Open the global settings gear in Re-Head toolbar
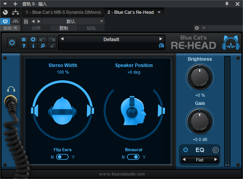Viewport: 243px width, 179px height. 33,40
